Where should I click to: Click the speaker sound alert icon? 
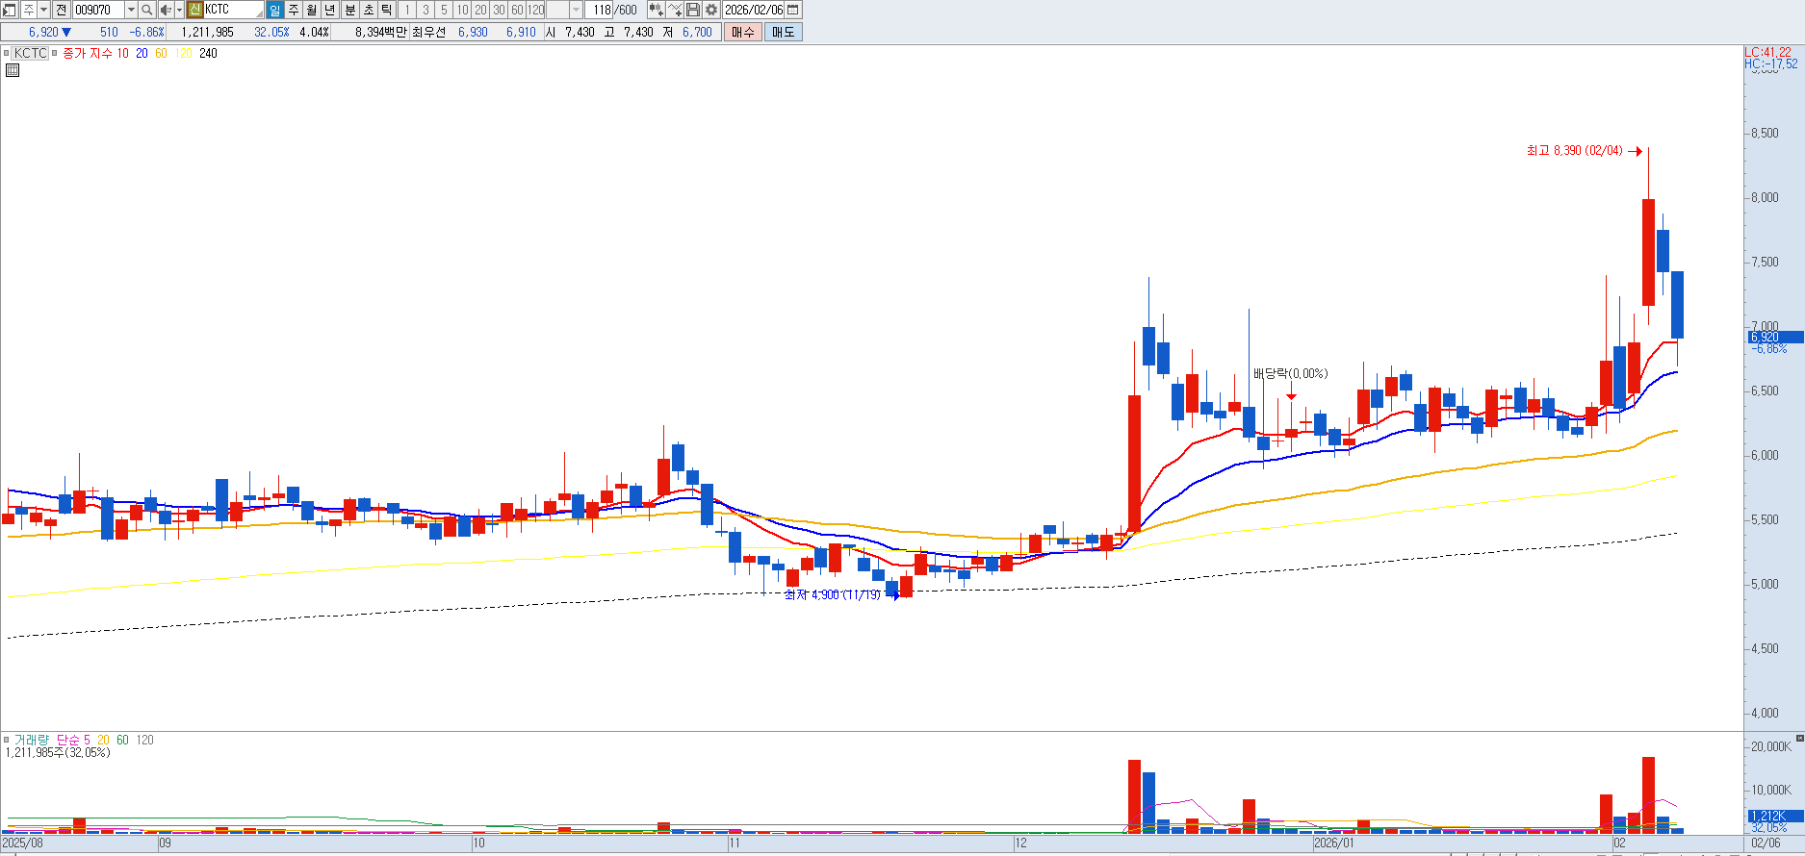coord(166,10)
